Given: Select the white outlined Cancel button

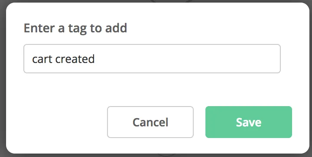Looking at the screenshot, I should (150, 122).
